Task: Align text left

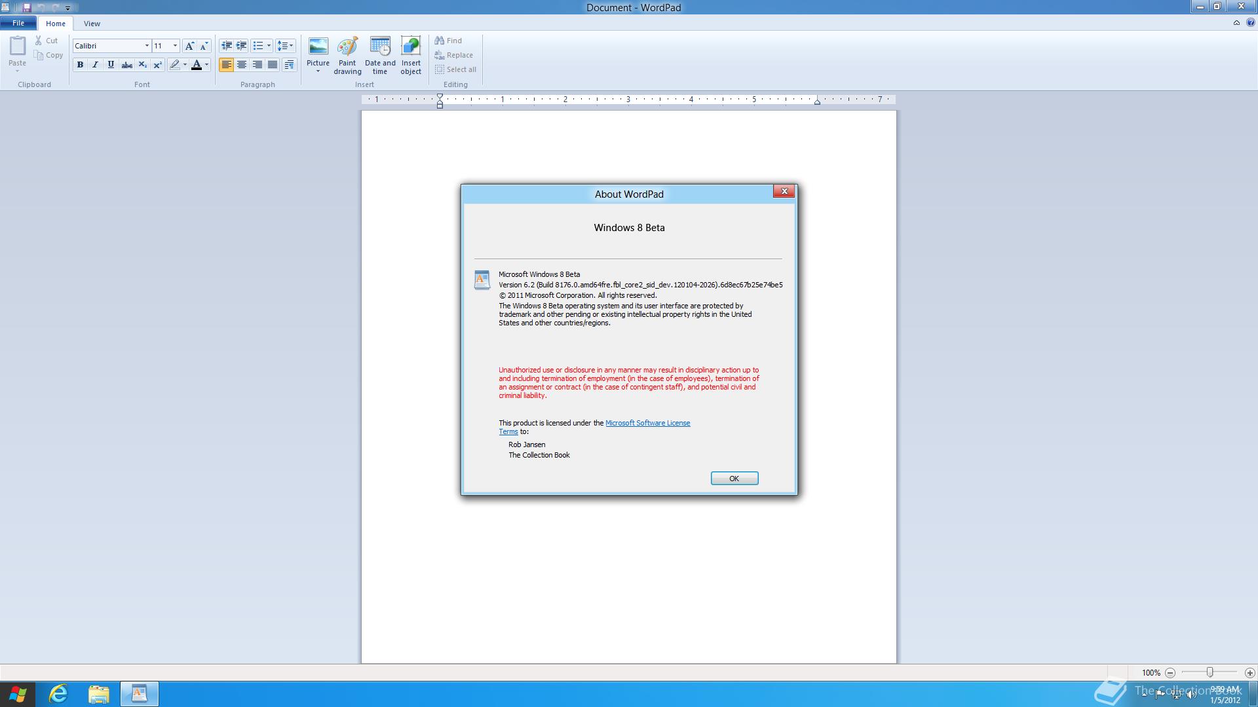Action: (226, 65)
